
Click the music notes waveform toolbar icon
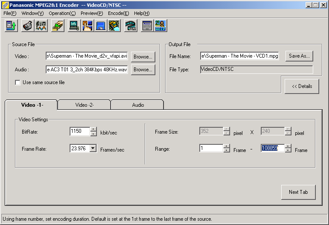pos(41,26)
